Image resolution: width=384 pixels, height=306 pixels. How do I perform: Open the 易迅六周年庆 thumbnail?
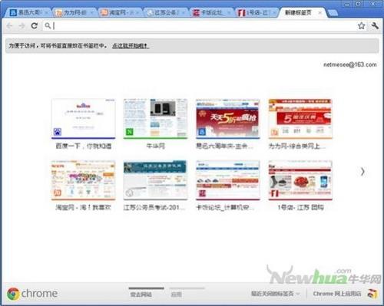(228, 119)
